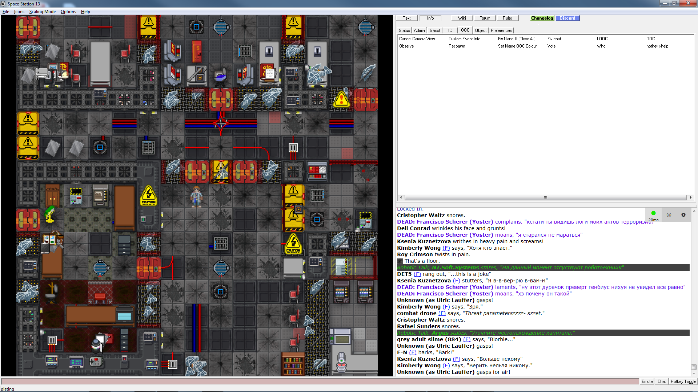Open the Rules button
Image resolution: width=698 pixels, height=392 pixels.
click(x=508, y=18)
